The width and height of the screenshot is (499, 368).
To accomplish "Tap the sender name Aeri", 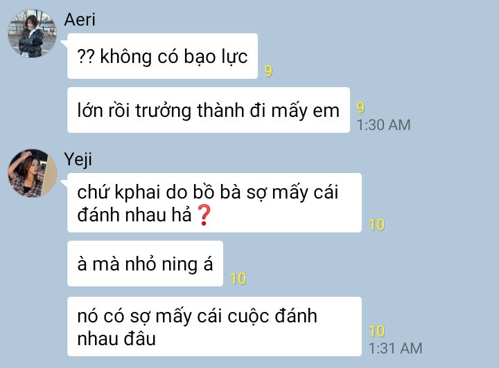I will click(80, 19).
